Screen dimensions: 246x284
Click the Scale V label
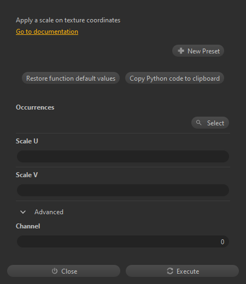coord(27,175)
